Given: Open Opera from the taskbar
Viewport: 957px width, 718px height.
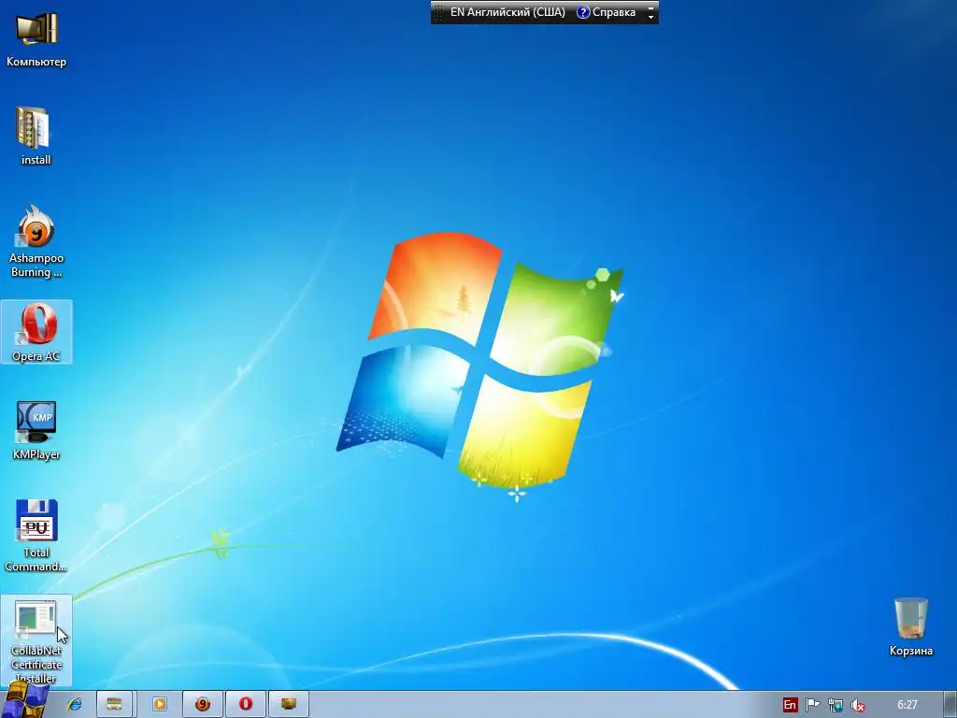Looking at the screenshot, I should pyautogui.click(x=246, y=704).
